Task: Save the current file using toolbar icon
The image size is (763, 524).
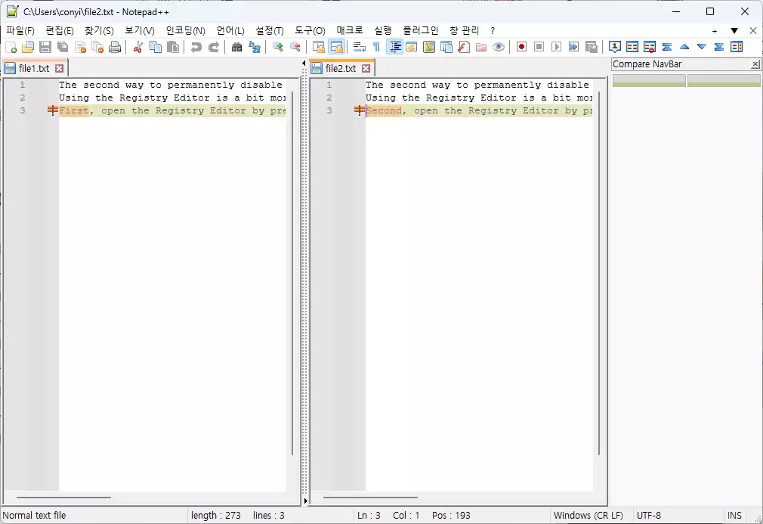Action: pos(45,47)
